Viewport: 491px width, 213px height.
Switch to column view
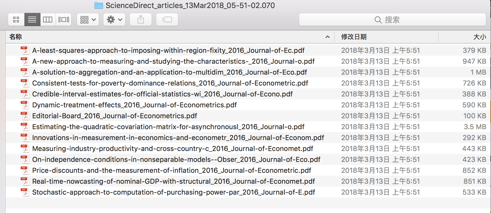(48, 20)
